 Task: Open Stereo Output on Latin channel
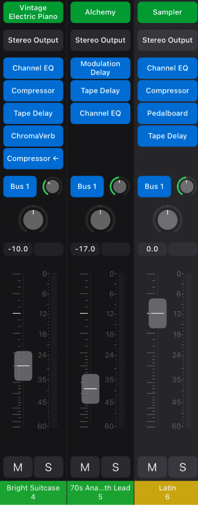pyautogui.click(x=167, y=40)
